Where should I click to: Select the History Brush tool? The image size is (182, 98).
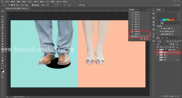[2, 36]
